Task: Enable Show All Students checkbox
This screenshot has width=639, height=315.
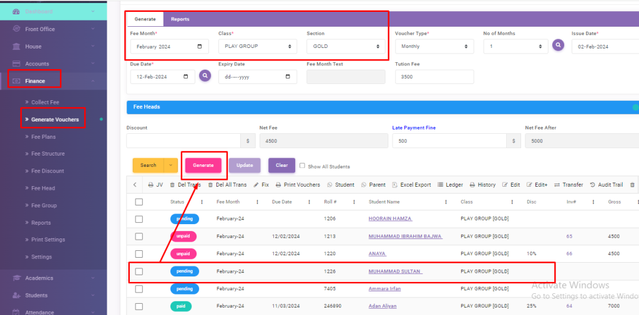Action: [303, 166]
